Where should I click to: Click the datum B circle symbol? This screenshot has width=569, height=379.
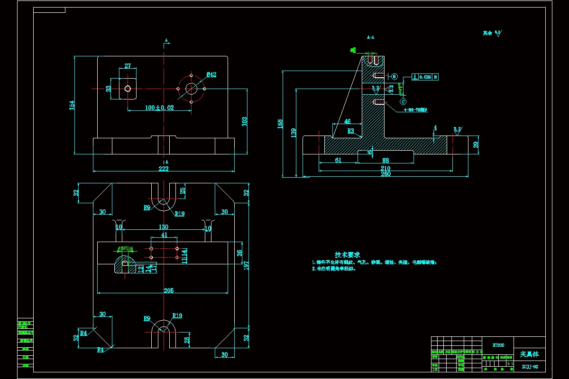(394, 76)
